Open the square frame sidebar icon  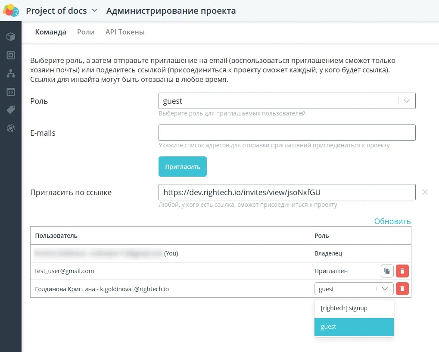click(x=11, y=55)
